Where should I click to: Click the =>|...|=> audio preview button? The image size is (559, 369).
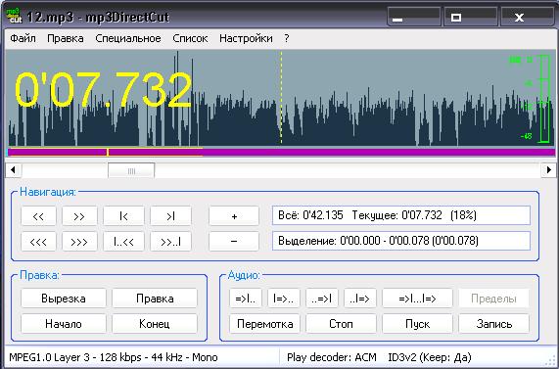[x=417, y=299]
